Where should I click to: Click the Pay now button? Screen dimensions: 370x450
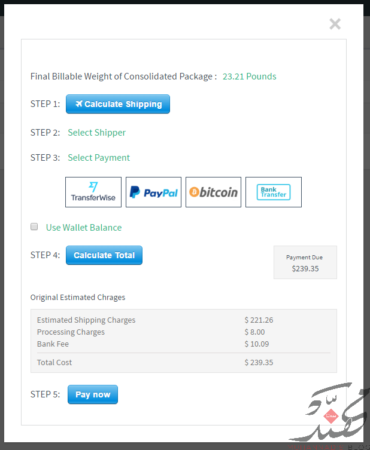click(93, 394)
